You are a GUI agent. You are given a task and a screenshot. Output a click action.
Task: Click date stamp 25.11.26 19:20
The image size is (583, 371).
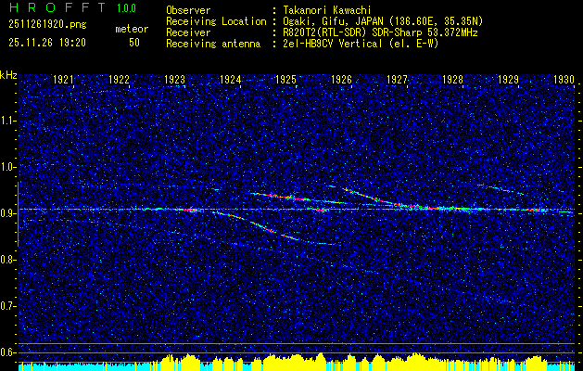click(x=47, y=43)
